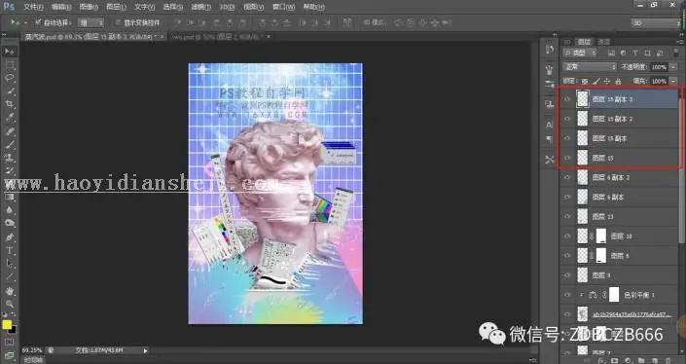The height and width of the screenshot is (364, 686).
Task: Select the Blur tool
Action: pyautogui.click(x=9, y=210)
